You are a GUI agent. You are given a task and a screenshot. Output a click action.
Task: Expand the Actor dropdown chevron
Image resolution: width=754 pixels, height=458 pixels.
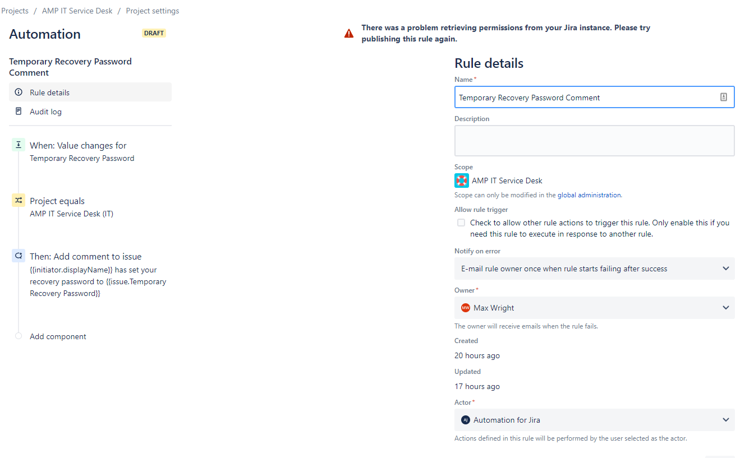point(726,420)
